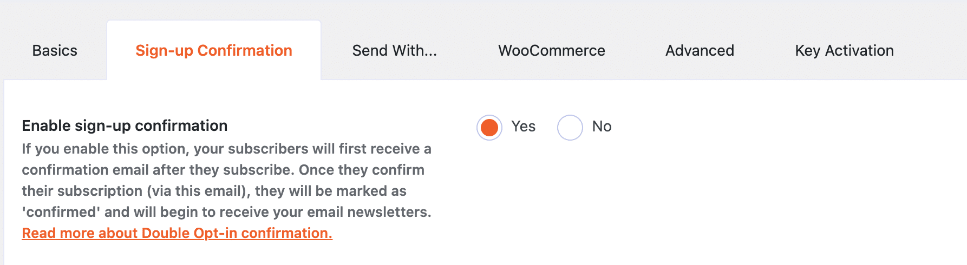Switch to the Key Activation tab

[844, 51]
